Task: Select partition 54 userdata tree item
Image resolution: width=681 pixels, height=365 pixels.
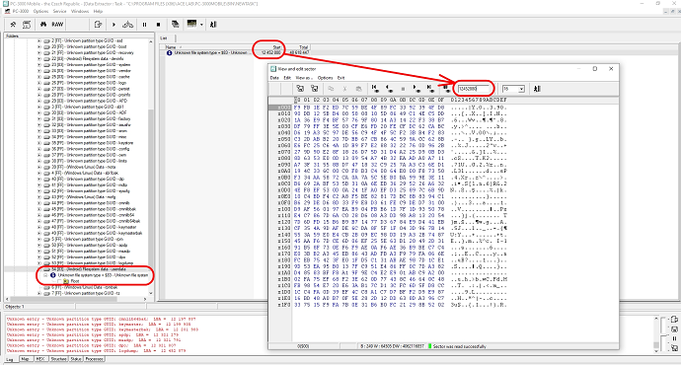Action: pos(89,269)
